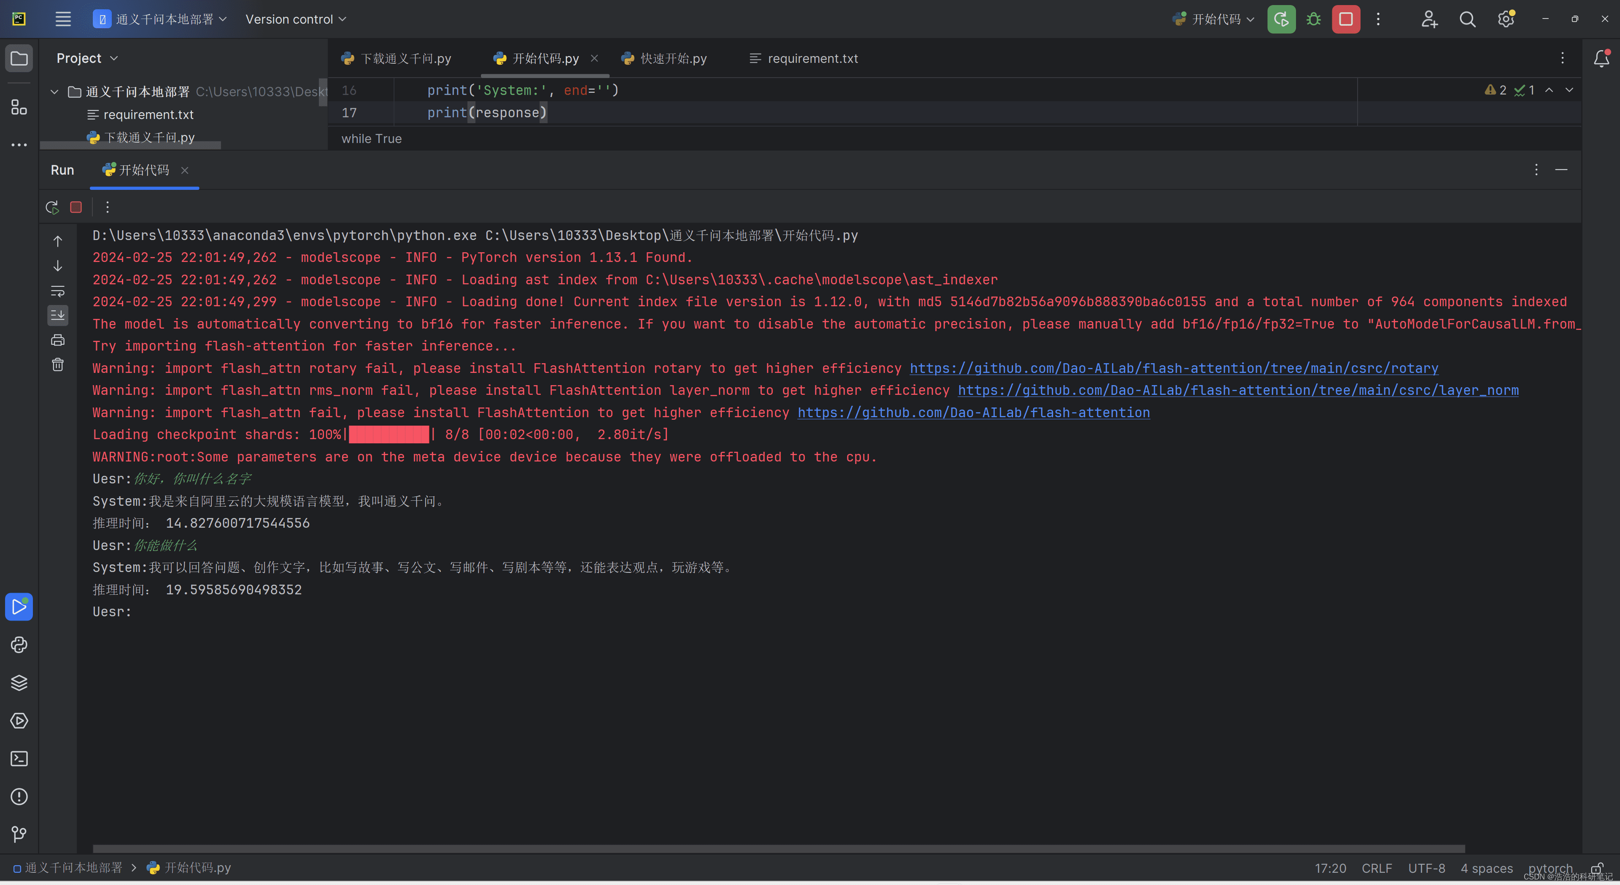Click warnings count indicator in editor
The image size is (1620, 885).
tap(1496, 90)
